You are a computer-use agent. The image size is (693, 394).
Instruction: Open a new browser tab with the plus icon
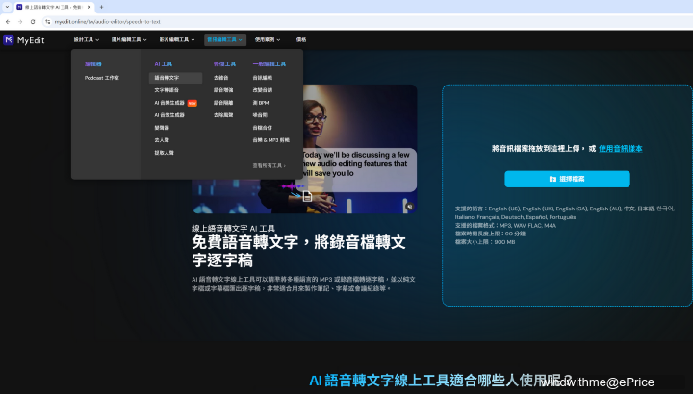101,7
